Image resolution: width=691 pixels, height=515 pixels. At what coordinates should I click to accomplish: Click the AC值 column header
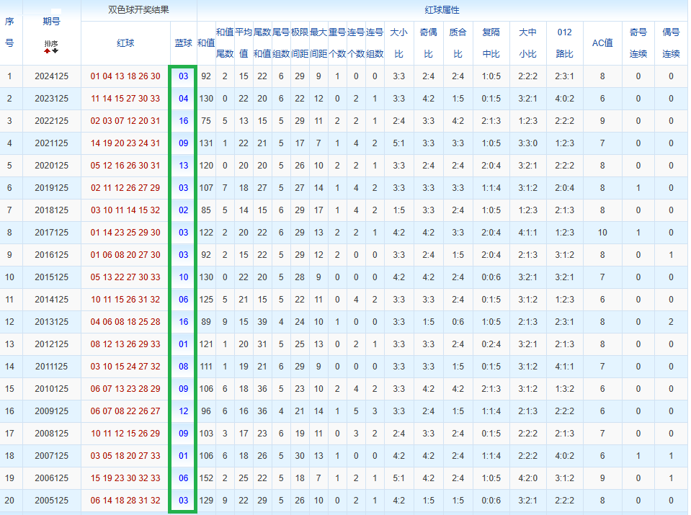(602, 42)
